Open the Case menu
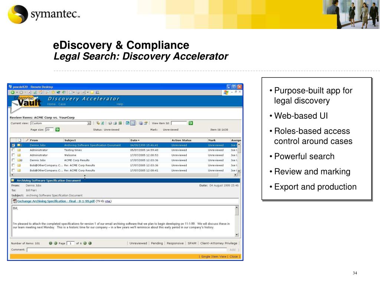The width and height of the screenshot is (380, 285). [x=62, y=104]
